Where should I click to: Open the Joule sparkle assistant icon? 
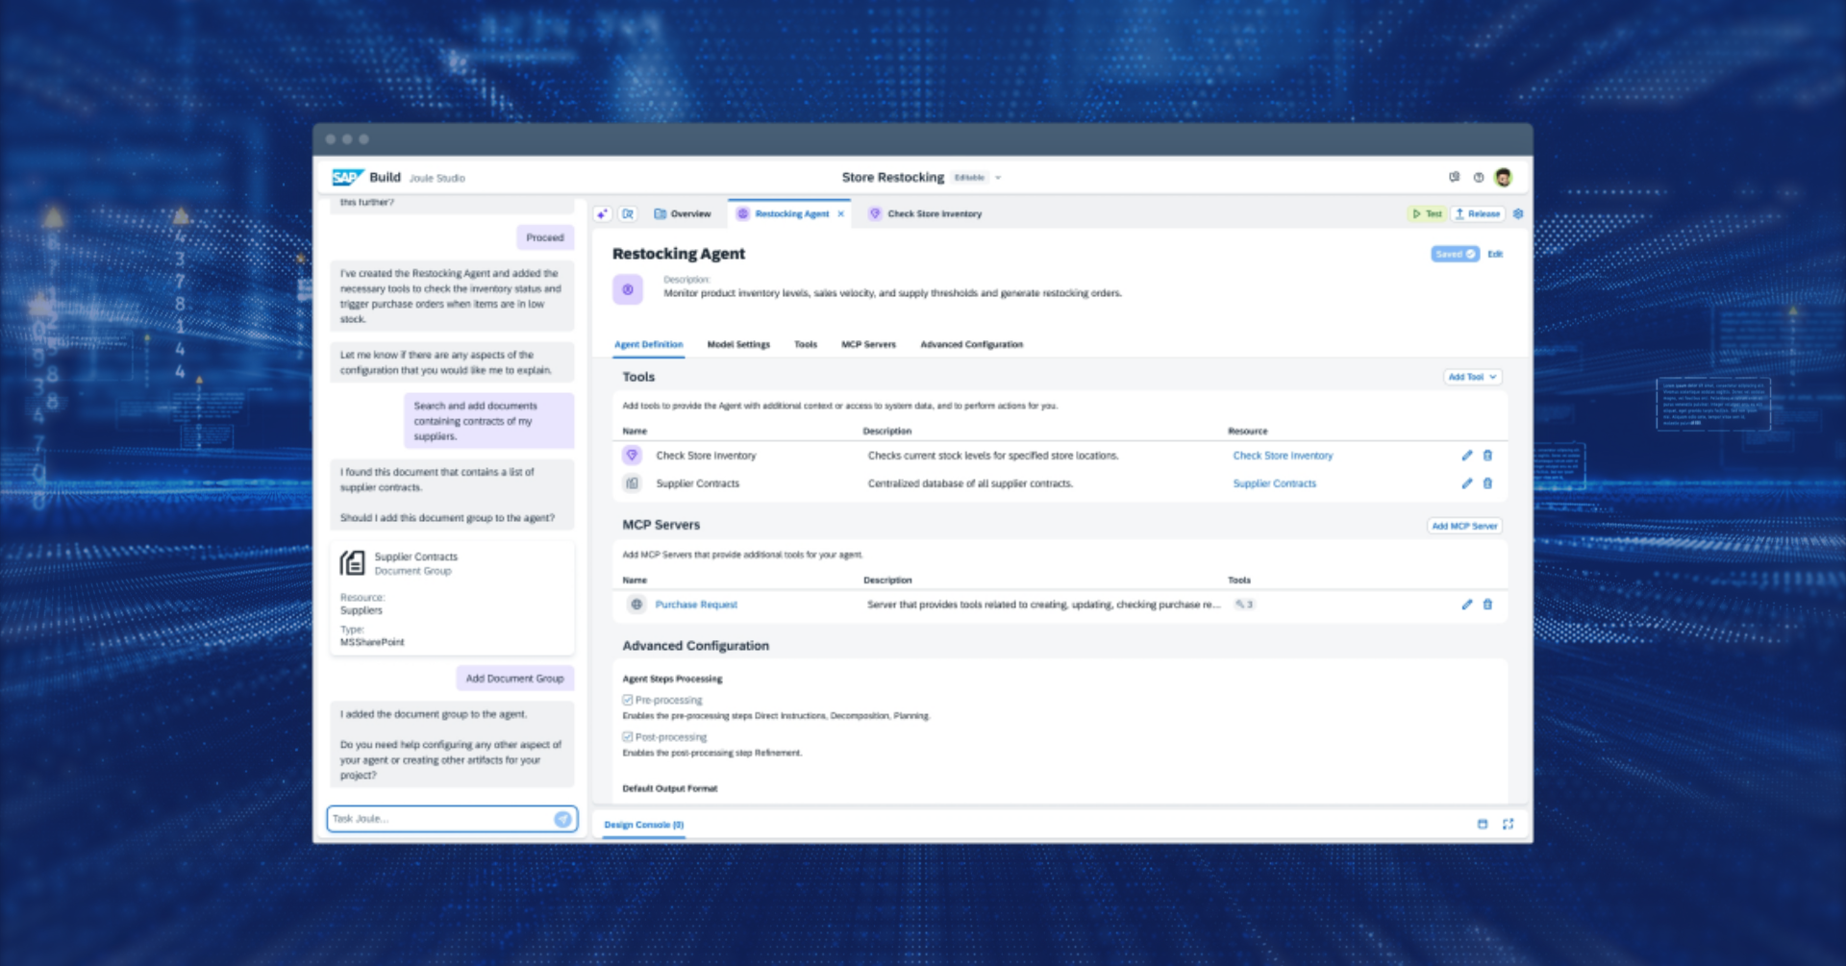coord(603,213)
